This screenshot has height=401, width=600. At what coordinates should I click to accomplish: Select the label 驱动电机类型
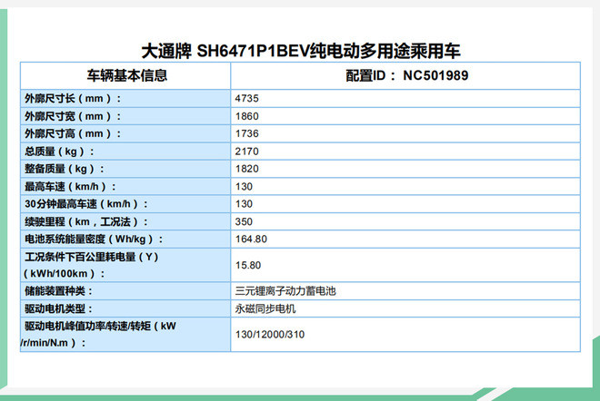pos(58,308)
